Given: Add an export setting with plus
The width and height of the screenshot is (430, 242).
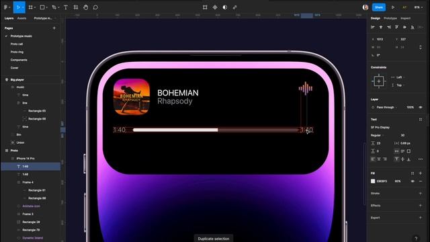Looking at the screenshot, I should click(421, 218).
